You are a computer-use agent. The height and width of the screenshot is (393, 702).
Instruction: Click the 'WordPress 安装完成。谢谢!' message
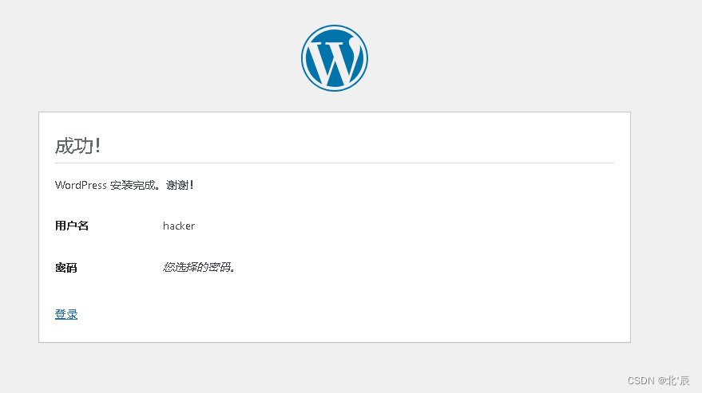tap(124, 185)
